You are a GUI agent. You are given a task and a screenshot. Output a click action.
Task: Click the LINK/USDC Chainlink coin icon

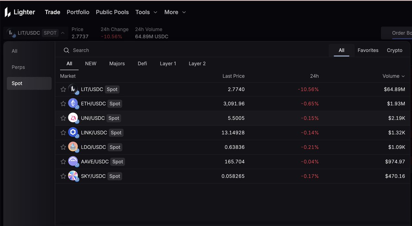click(x=73, y=132)
